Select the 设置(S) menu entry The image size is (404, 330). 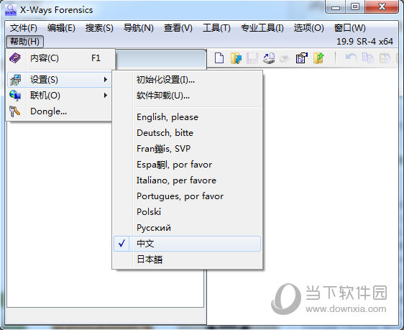click(x=60, y=80)
